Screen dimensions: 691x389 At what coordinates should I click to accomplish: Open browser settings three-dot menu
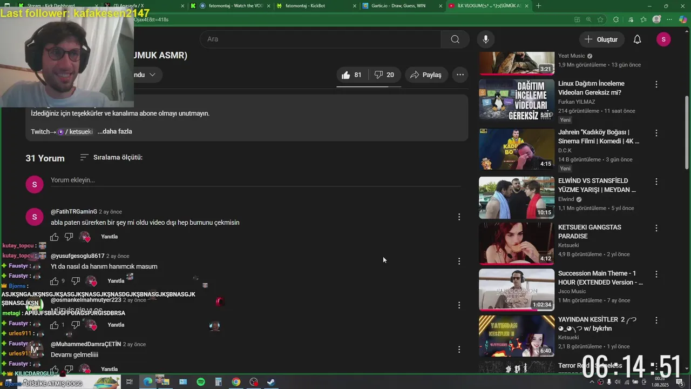pyautogui.click(x=670, y=19)
